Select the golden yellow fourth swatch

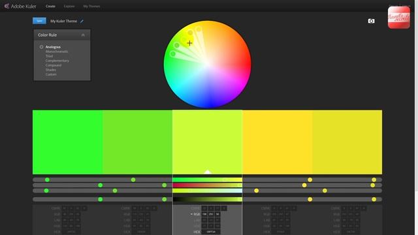[277, 142]
